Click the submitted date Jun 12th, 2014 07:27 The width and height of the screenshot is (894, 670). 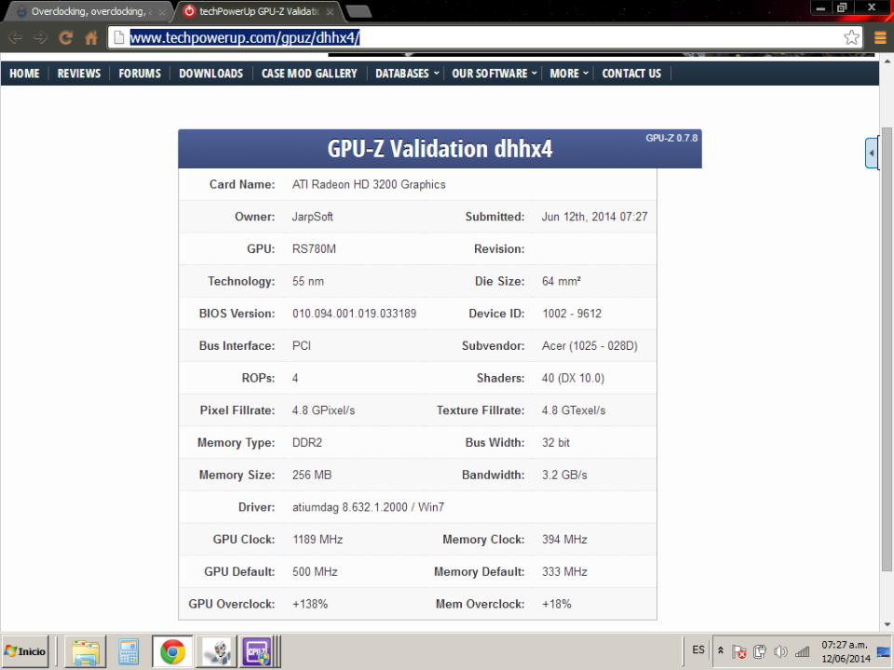point(595,217)
